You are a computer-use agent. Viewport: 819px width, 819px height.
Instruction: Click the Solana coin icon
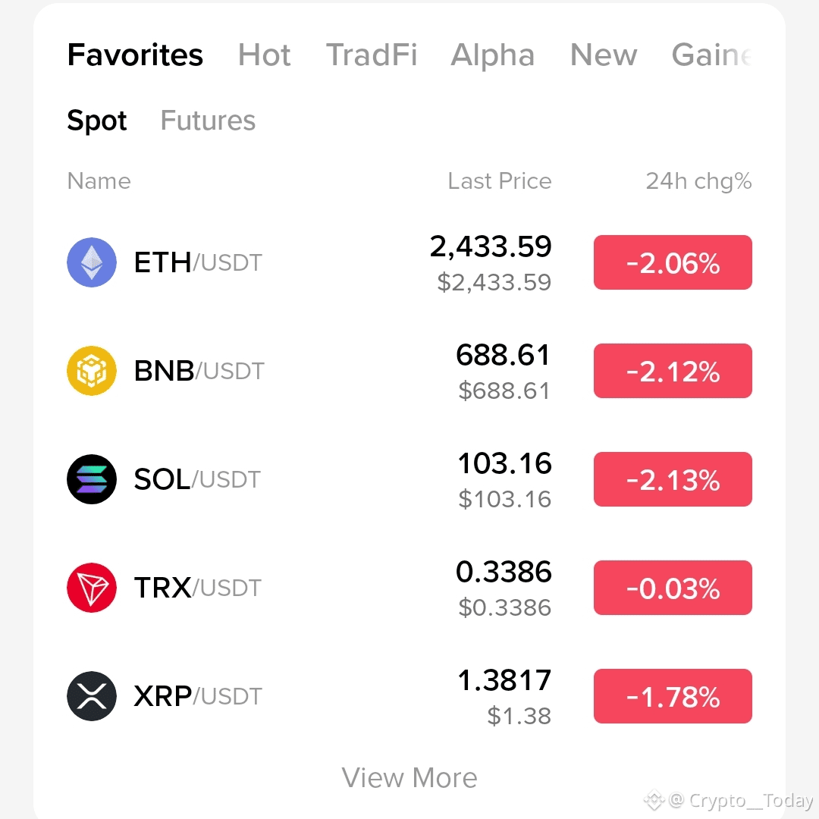click(x=92, y=479)
